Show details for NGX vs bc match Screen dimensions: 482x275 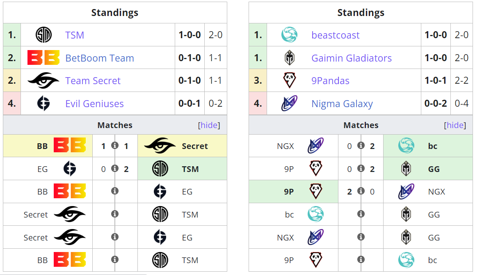coord(361,146)
